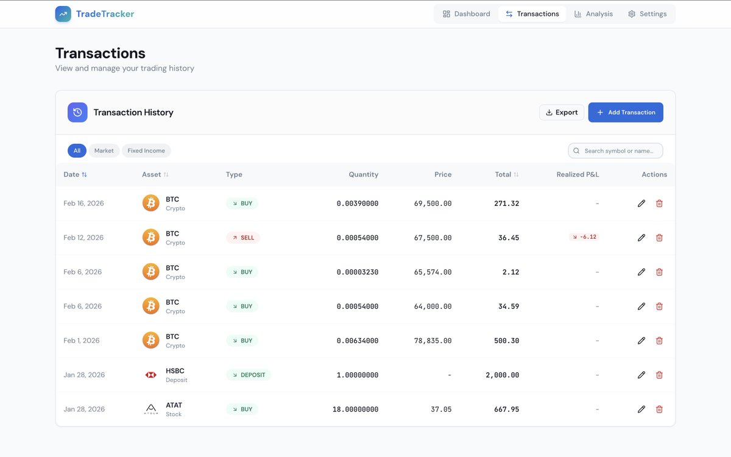
Task: Sort the table by Date column
Action: 76,174
